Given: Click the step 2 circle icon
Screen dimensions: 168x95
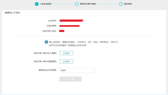Looking at the screenshot, I should [x=77, y=4].
